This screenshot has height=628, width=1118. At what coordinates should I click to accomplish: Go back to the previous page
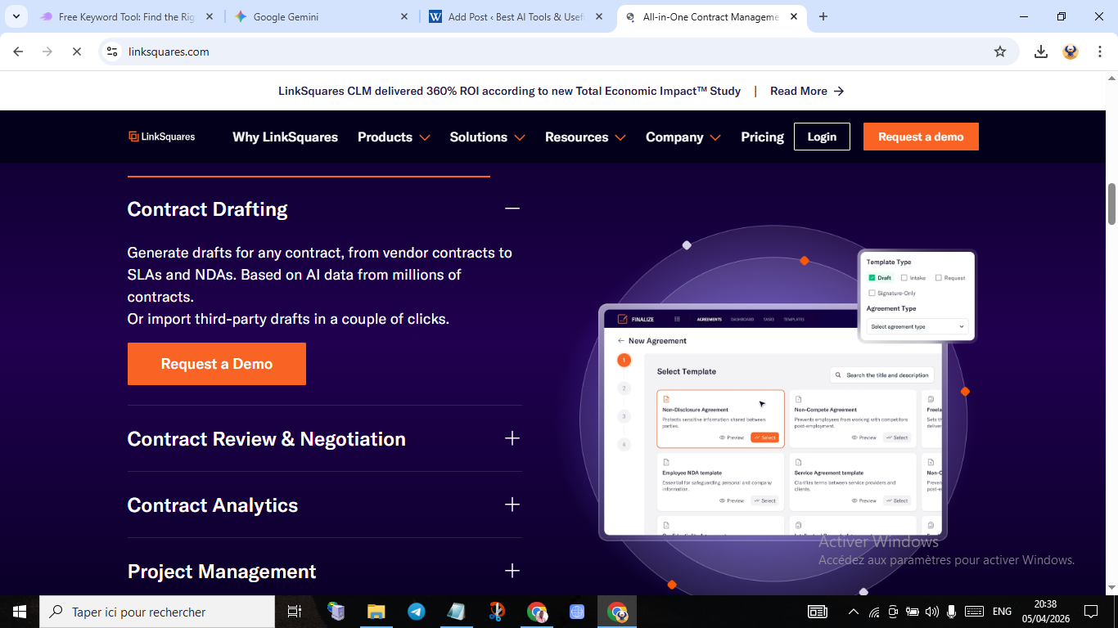pyautogui.click(x=18, y=52)
